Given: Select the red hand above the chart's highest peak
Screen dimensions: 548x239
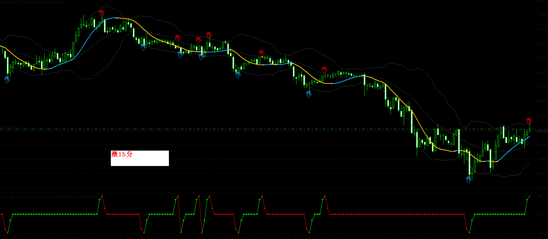Looking at the screenshot, I should pos(102,13).
